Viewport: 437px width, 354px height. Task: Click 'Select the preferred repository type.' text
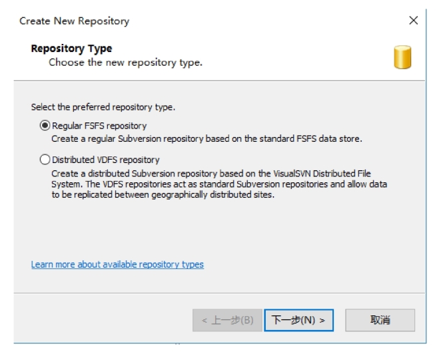[103, 107]
